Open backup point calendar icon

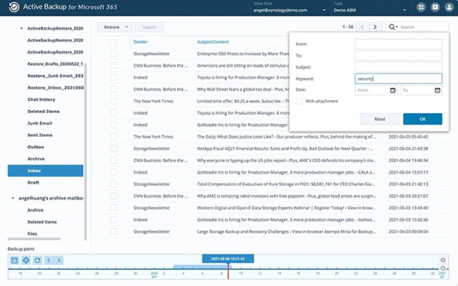15,260
